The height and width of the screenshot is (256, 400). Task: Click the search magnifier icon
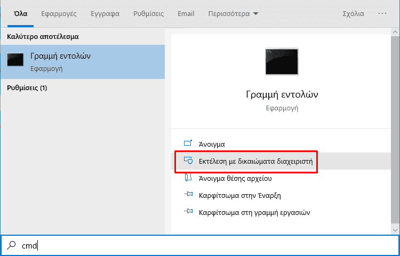pos(12,245)
